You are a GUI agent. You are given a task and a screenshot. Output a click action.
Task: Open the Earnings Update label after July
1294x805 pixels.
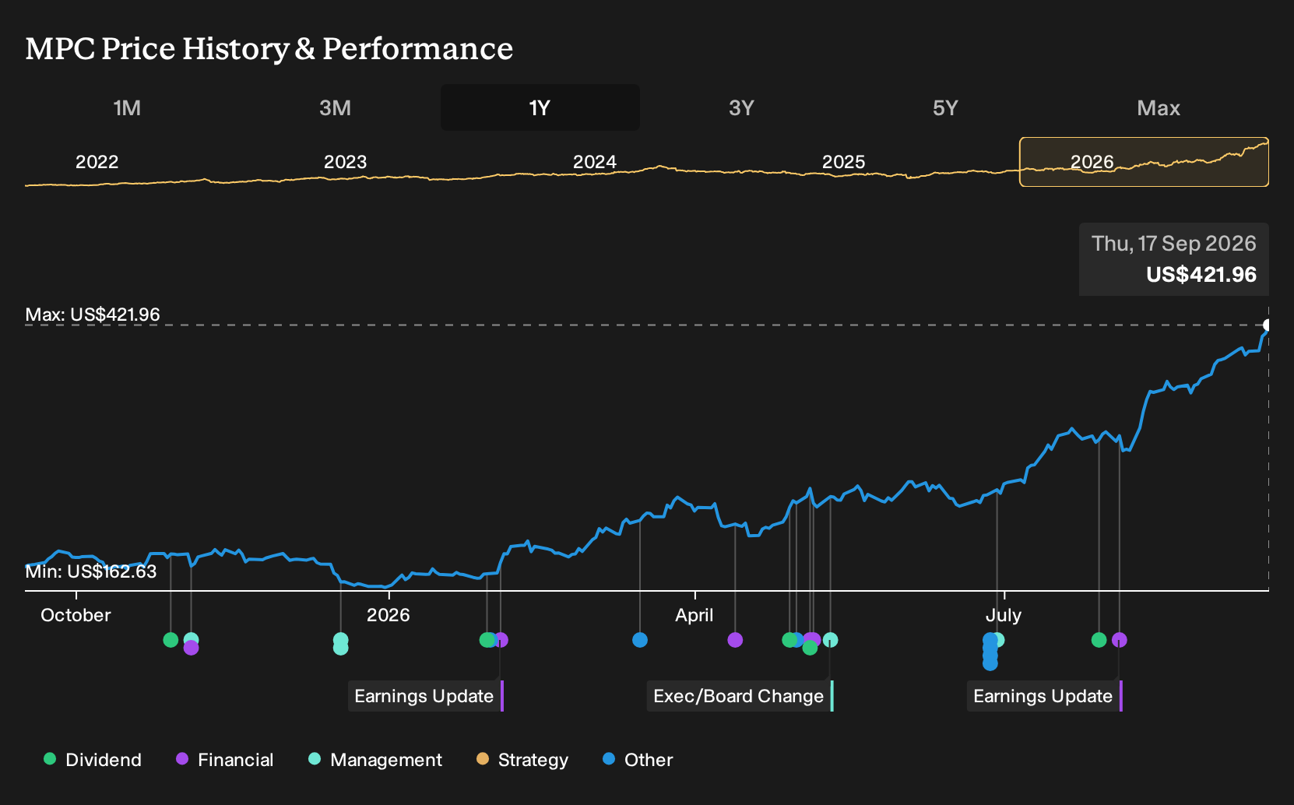pos(1044,696)
